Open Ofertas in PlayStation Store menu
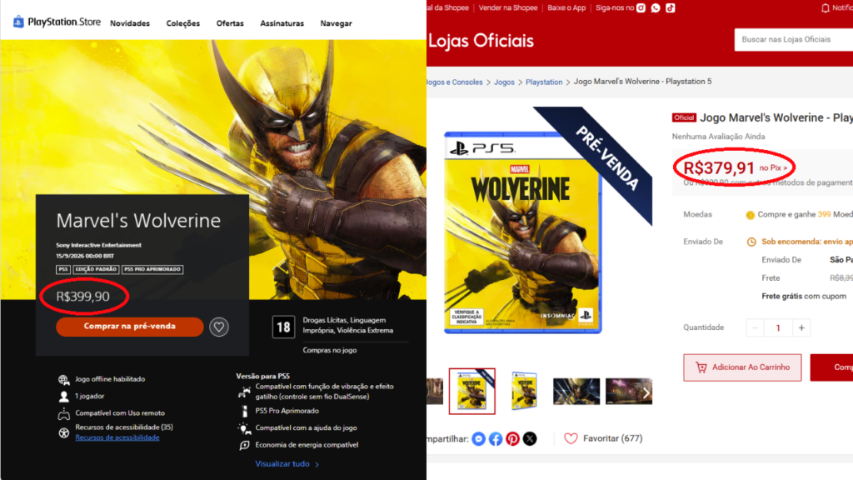The width and height of the screenshot is (853, 480). 230,23
